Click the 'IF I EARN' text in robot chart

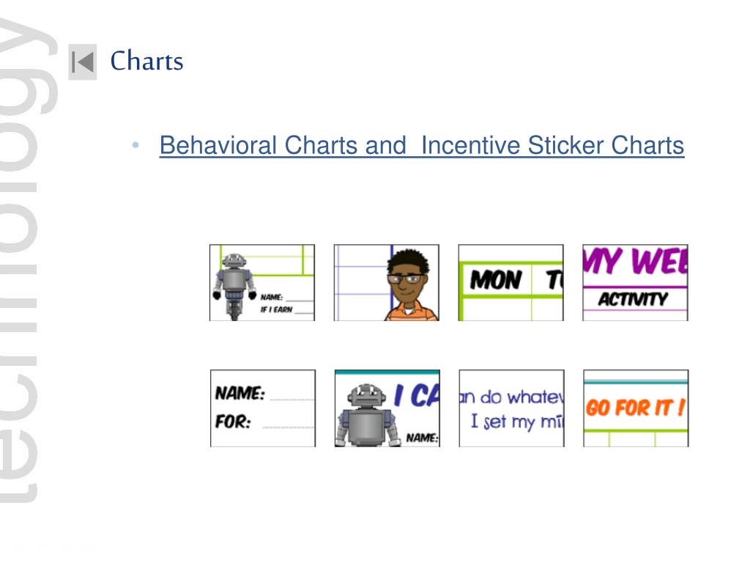[x=276, y=310]
